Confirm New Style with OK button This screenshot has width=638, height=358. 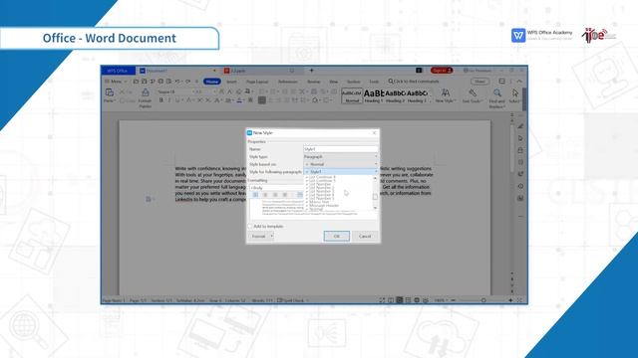coord(337,237)
